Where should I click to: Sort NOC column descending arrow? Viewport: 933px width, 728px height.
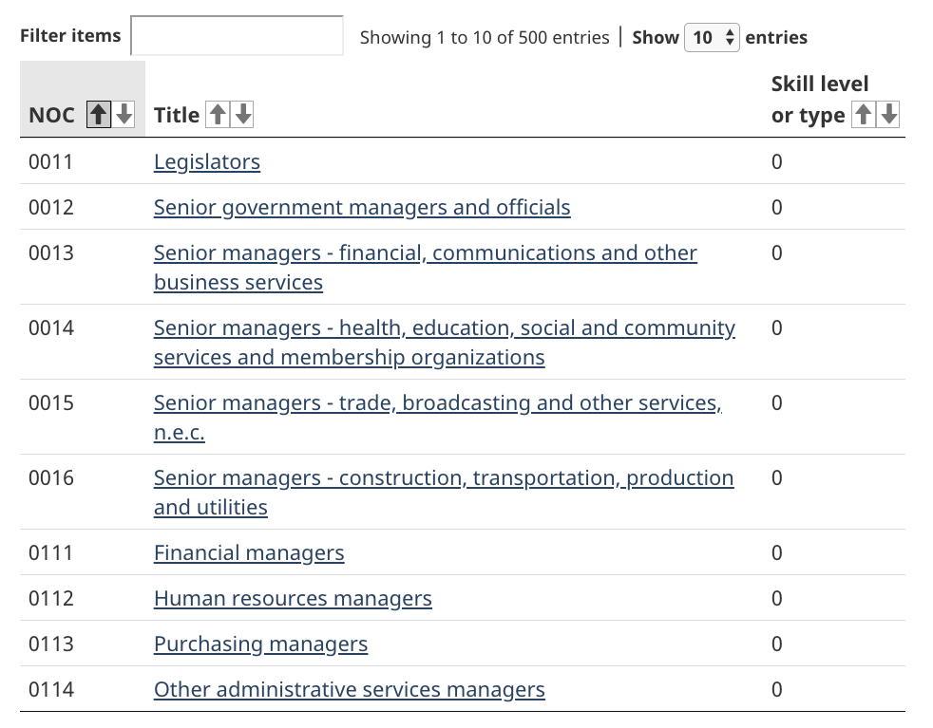point(124,115)
